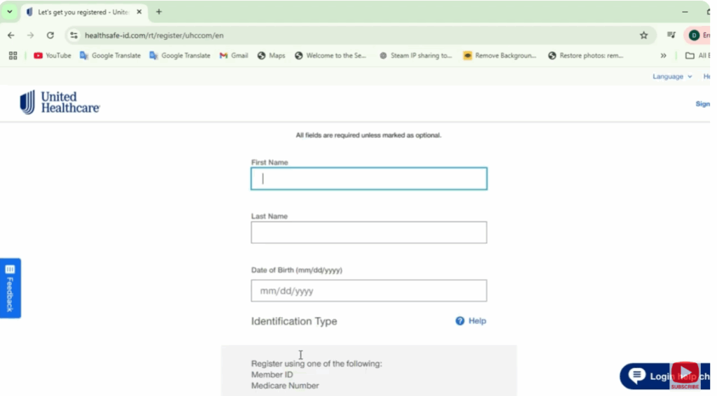Open the browser apps grid icon
717x396 pixels.
click(x=13, y=55)
